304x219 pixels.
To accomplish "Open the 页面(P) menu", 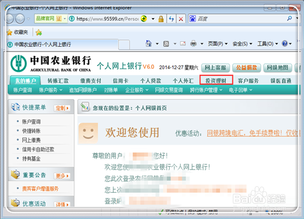I will (218, 44).
